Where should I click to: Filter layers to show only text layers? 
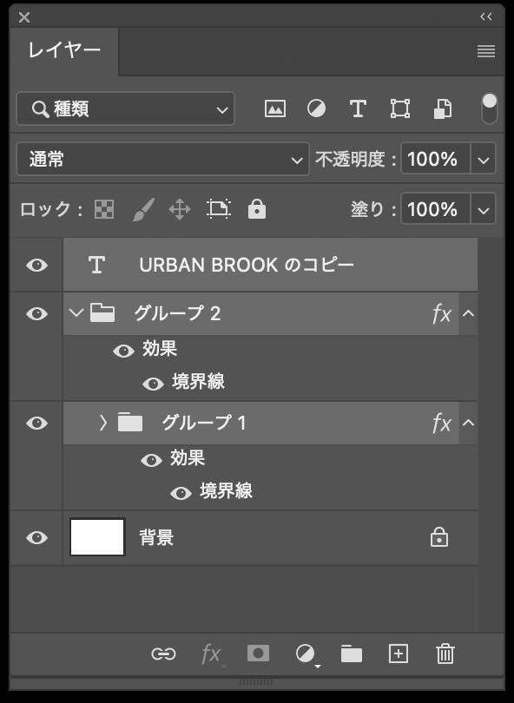[x=357, y=108]
